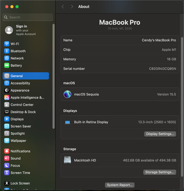The width and height of the screenshot is (184, 191).
Task: Click the Apple M1 chip value
Action: tap(169, 50)
